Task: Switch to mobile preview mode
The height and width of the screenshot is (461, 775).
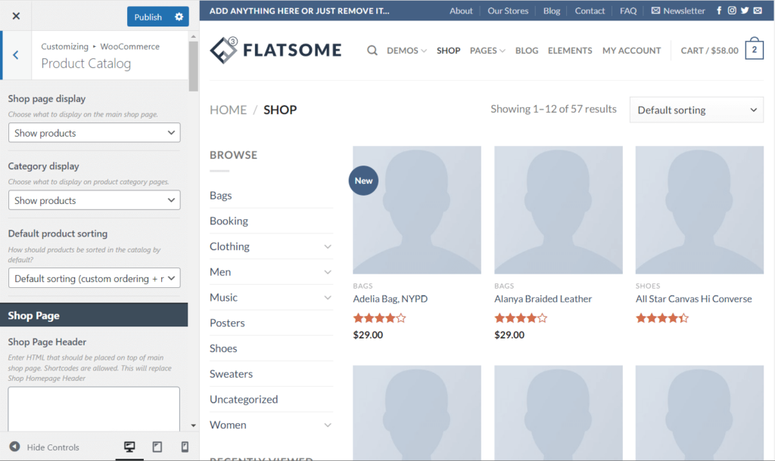Action: [x=184, y=447]
